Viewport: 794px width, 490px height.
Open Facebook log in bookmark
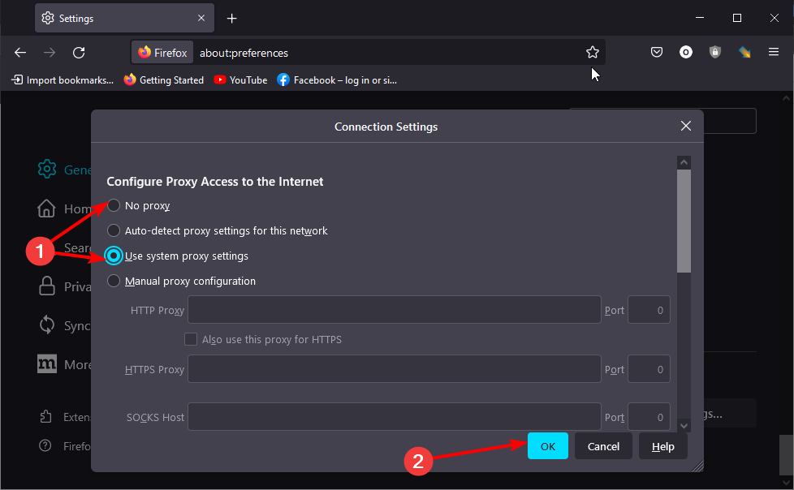(x=337, y=80)
